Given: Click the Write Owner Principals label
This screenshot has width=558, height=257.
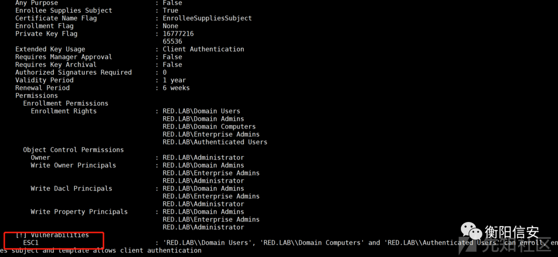Looking at the screenshot, I should 73,165.
